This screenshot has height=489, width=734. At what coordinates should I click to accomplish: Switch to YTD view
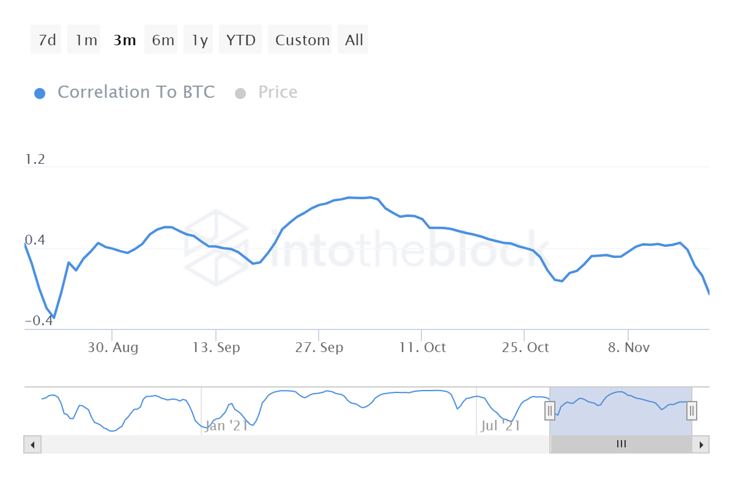pos(240,40)
